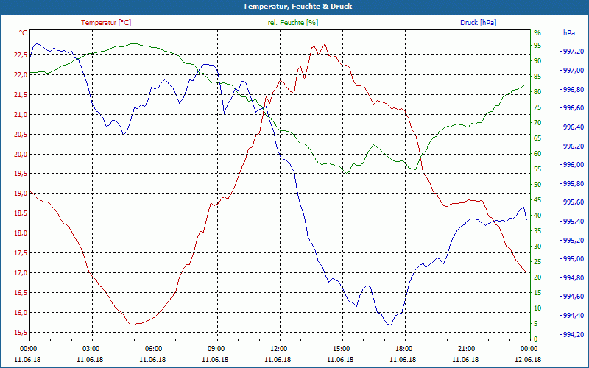Click green humidity axis value '80'
The image size is (589, 368).
537,91
